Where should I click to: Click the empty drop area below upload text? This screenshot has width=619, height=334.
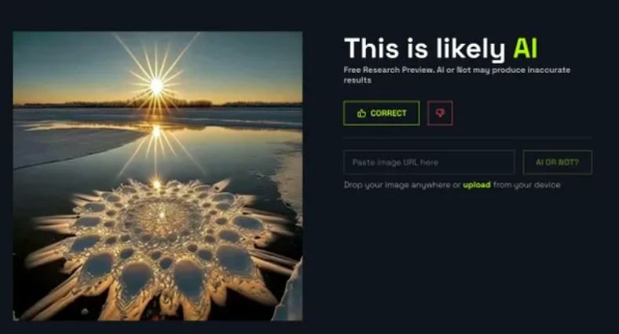468,256
